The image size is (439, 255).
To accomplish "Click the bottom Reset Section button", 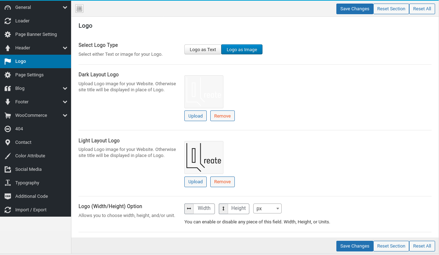I will pos(391,246).
